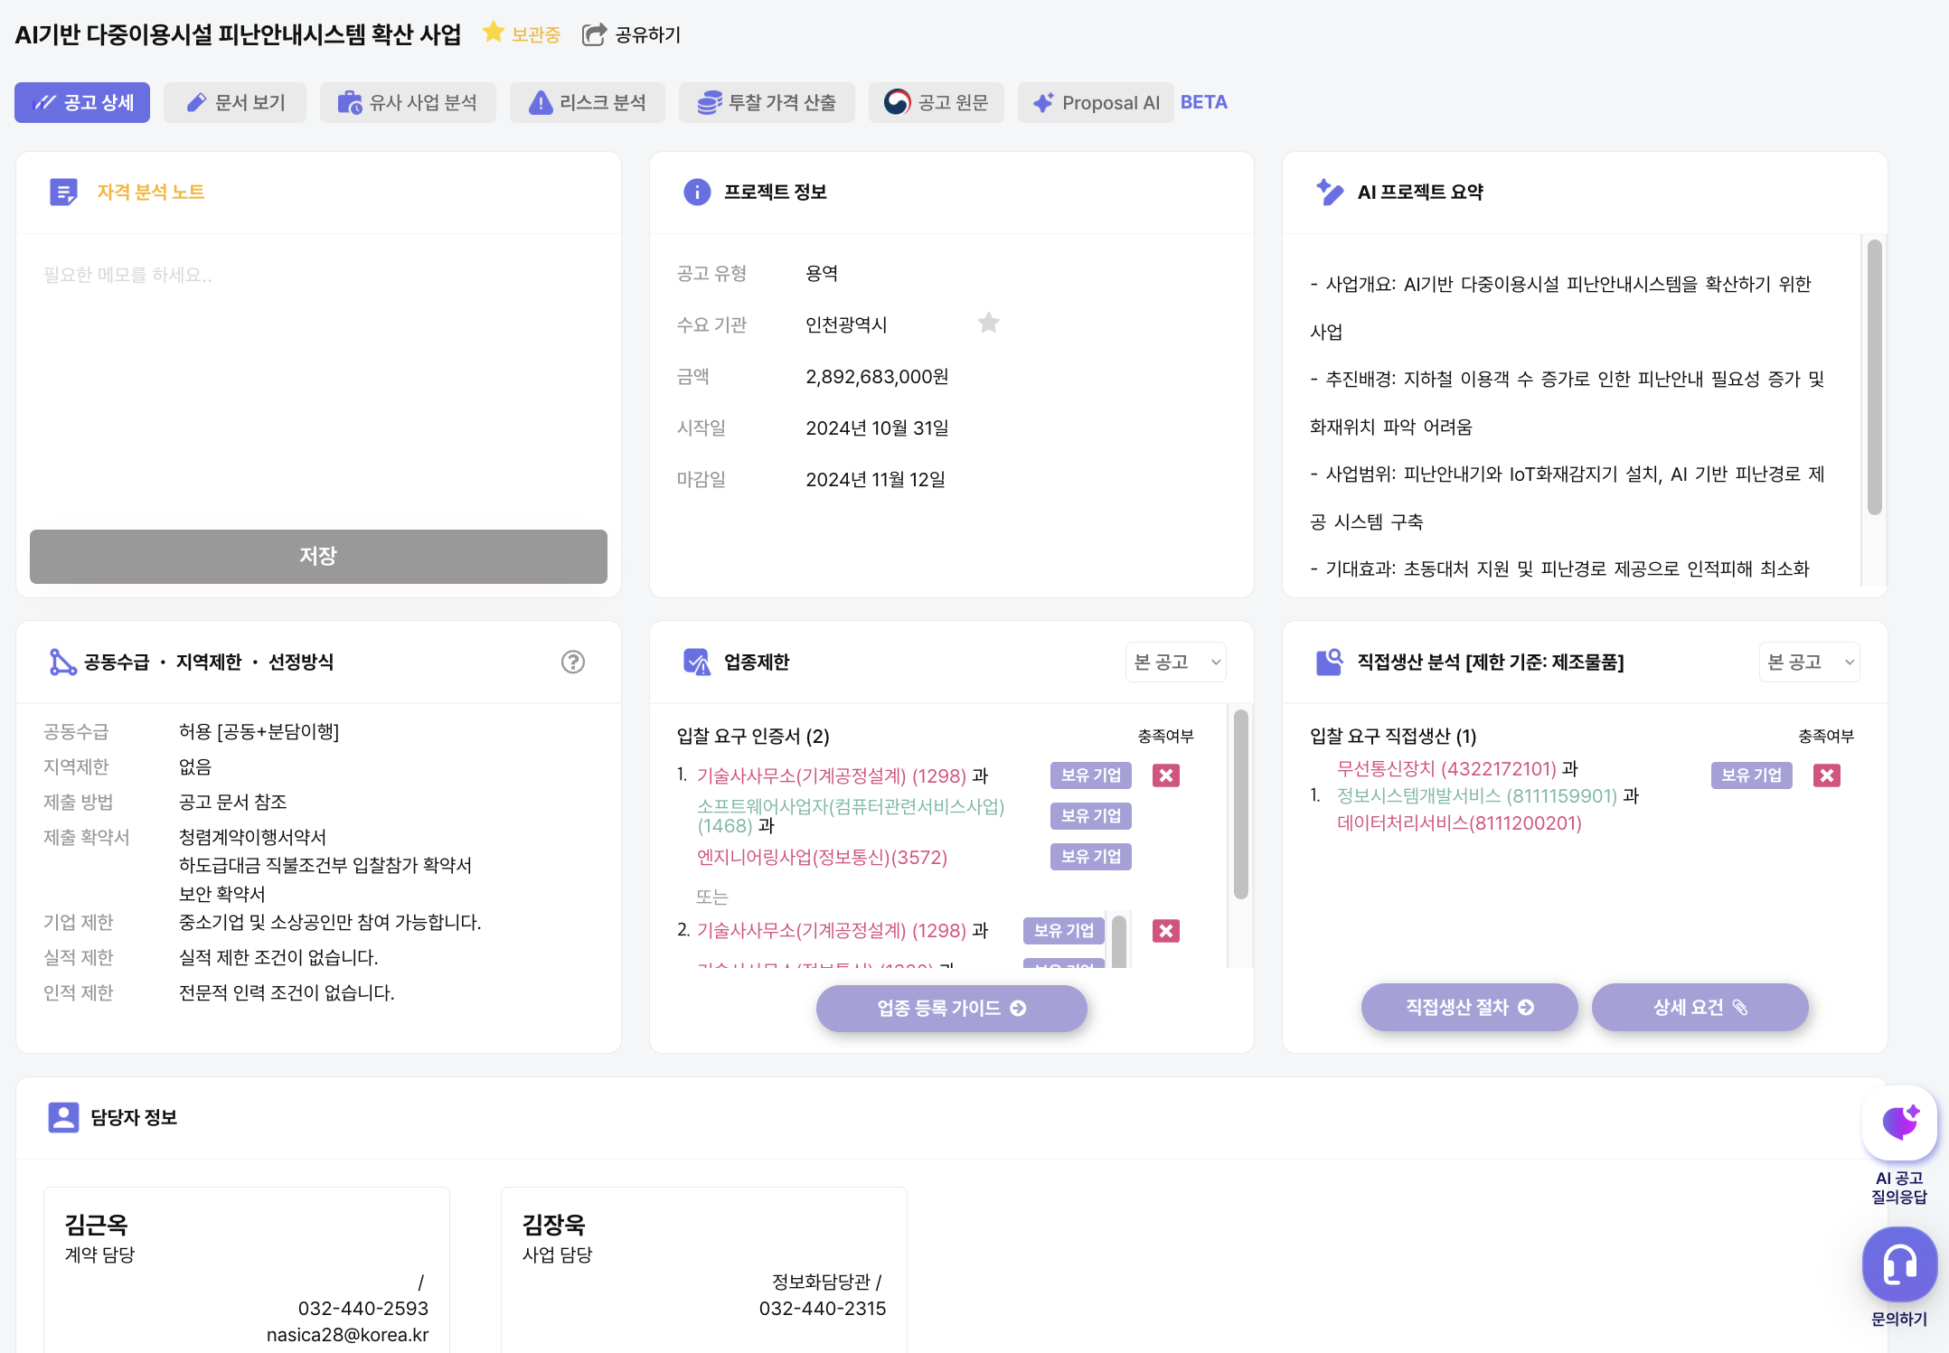Click the 문의하기 headset icon
This screenshot has width=1949, height=1353.
1898,1264
